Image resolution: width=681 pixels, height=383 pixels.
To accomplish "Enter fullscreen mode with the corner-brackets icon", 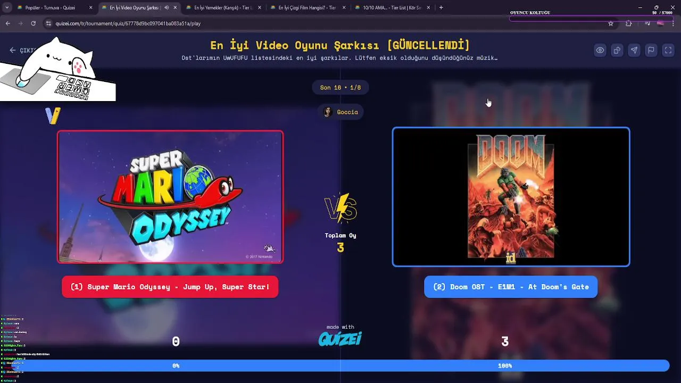I will [x=668, y=50].
